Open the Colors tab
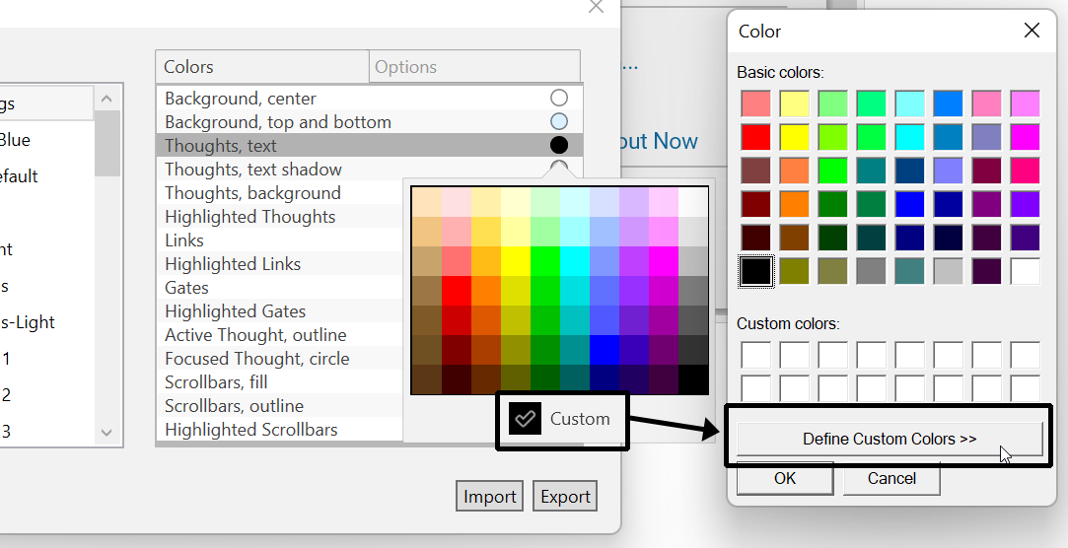 (188, 67)
